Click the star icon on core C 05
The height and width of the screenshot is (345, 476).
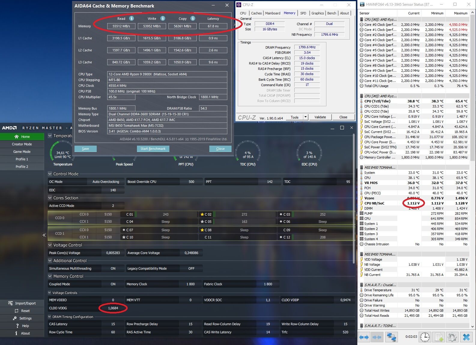(x=202, y=222)
